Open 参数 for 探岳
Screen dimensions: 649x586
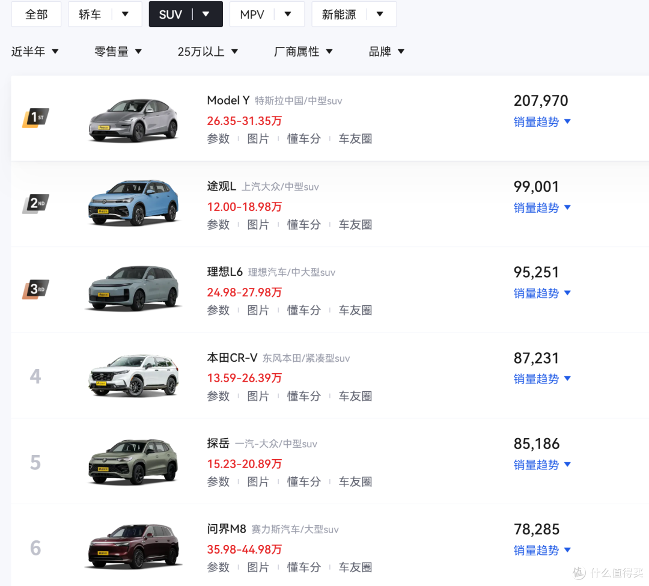(218, 481)
